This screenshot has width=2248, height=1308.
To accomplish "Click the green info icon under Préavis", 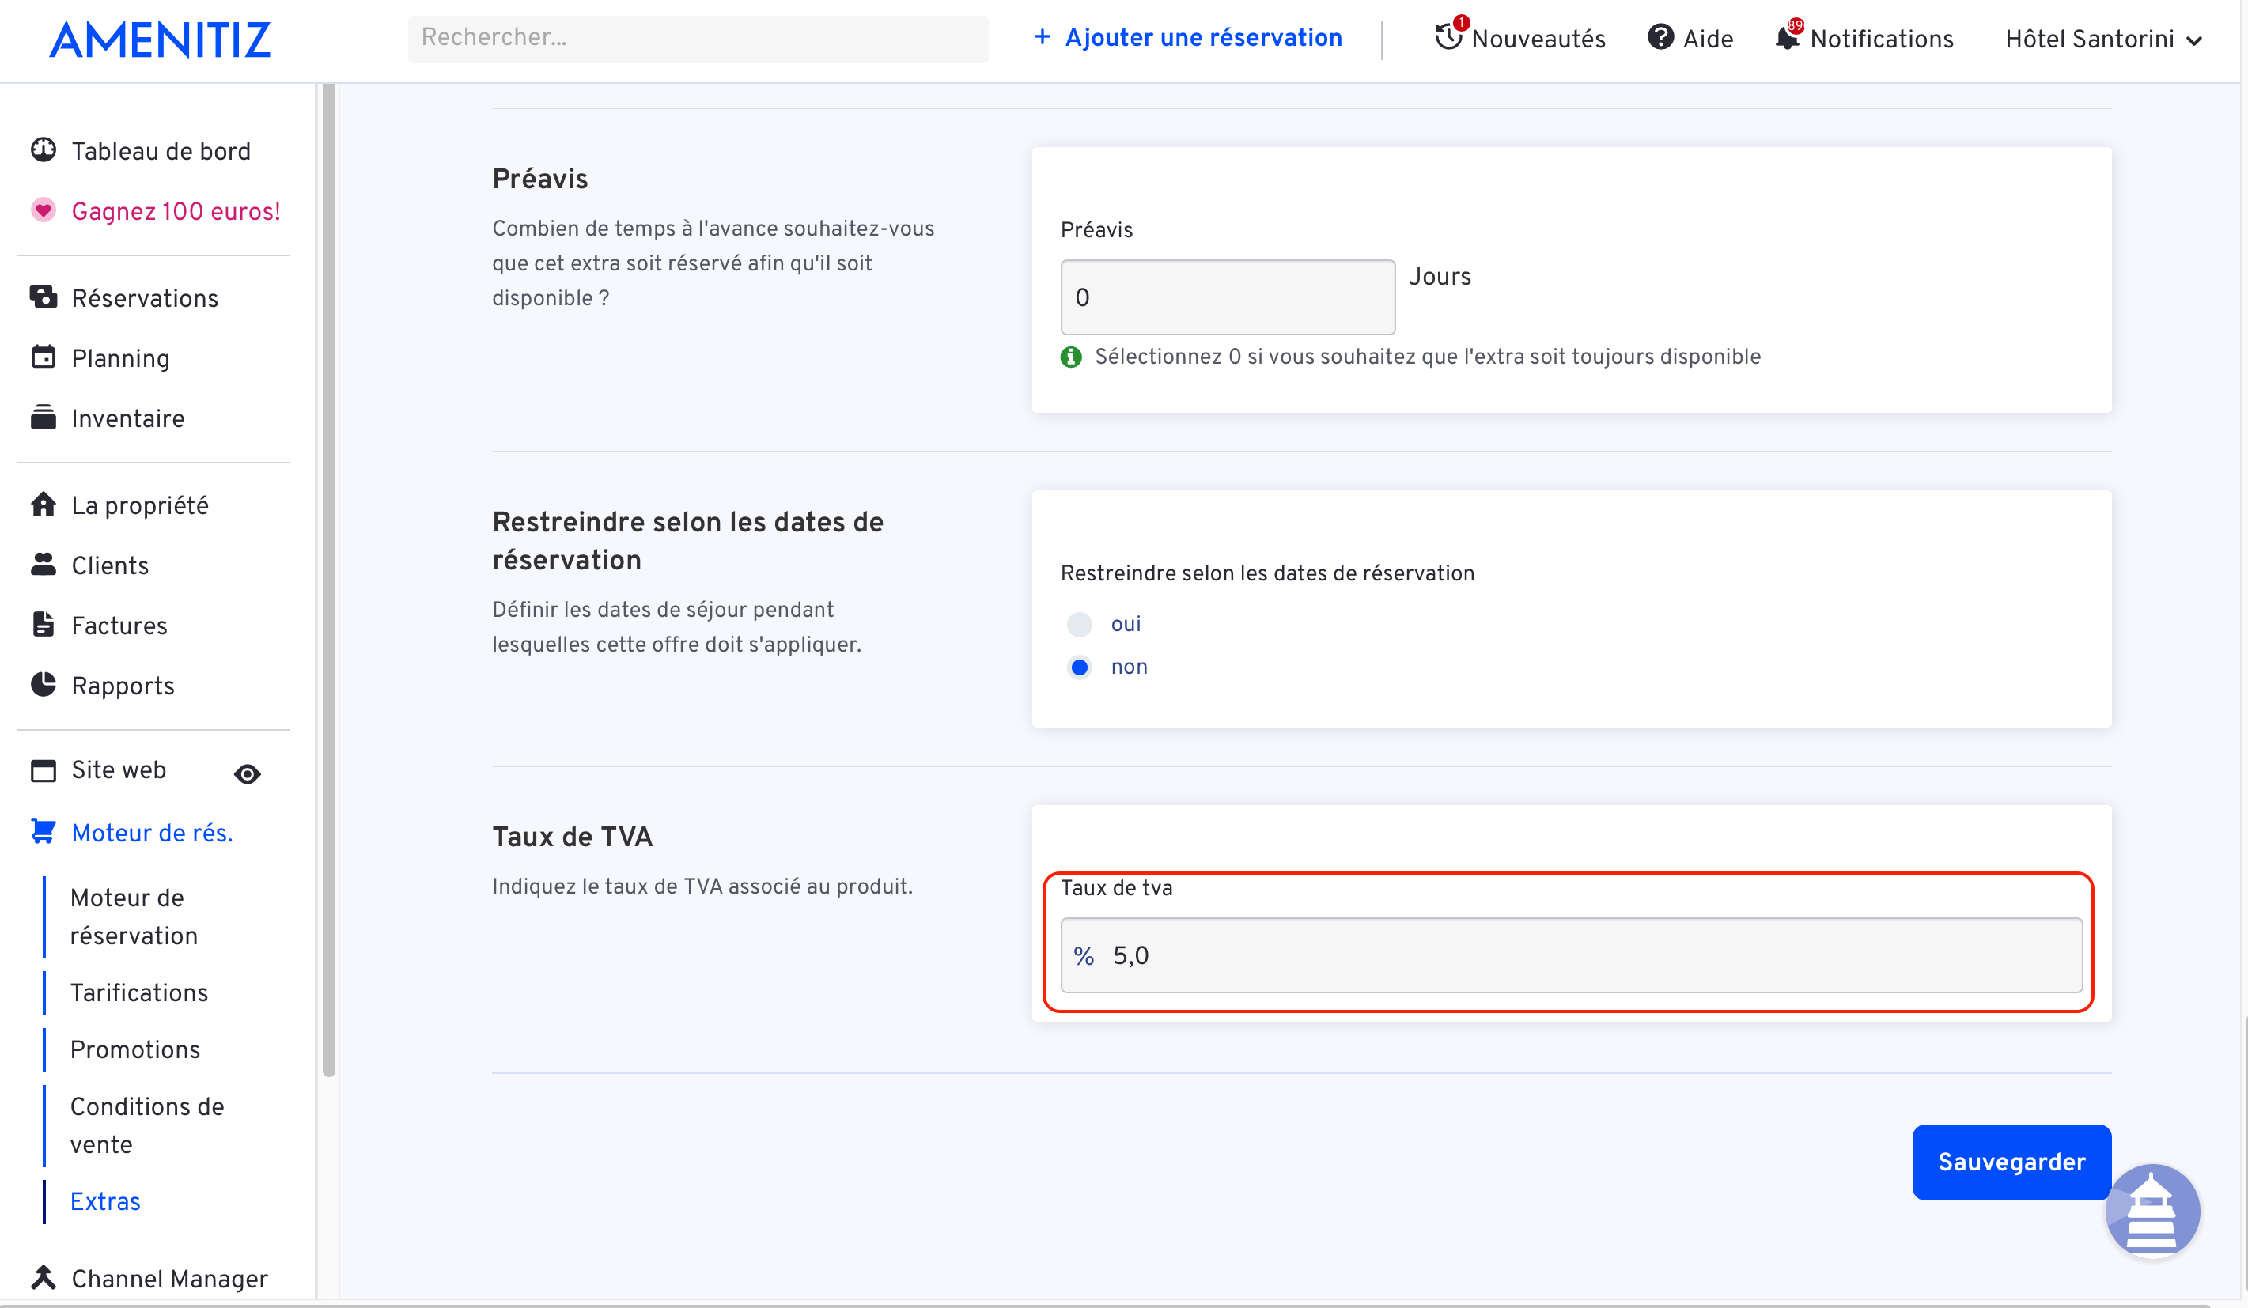I will coord(1070,357).
